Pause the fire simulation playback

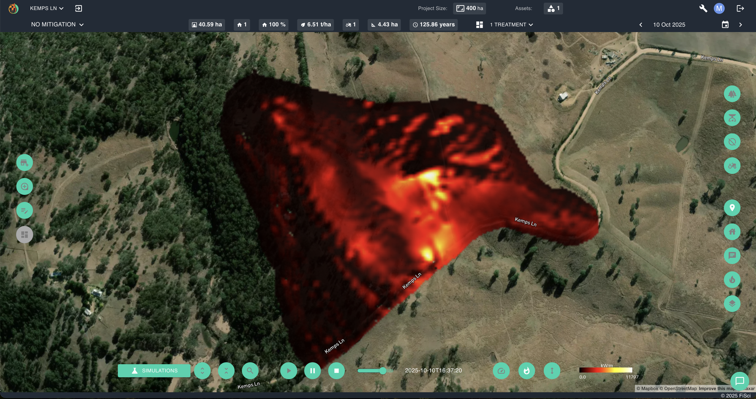tap(312, 371)
